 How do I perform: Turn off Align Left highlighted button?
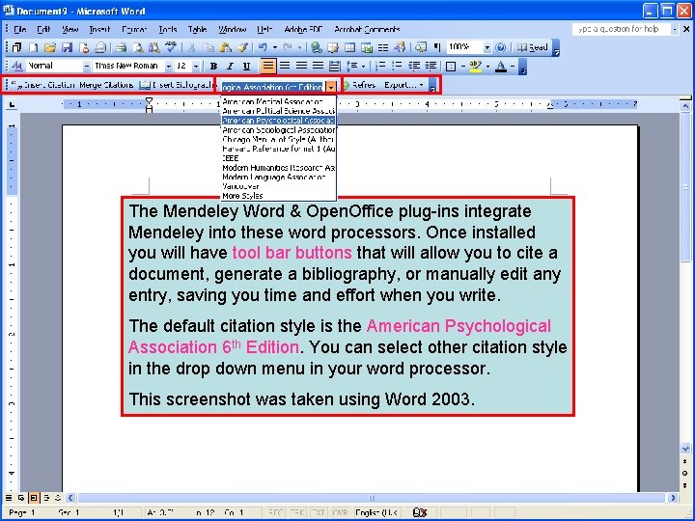pos(267,66)
